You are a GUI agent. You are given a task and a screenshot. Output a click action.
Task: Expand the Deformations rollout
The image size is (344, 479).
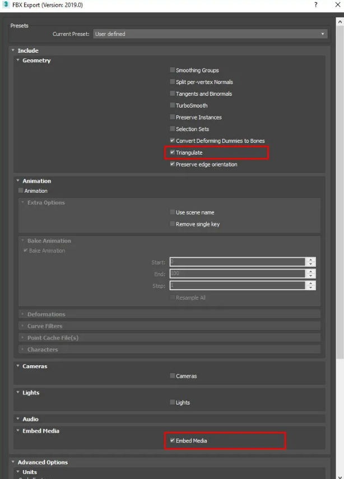click(22, 314)
